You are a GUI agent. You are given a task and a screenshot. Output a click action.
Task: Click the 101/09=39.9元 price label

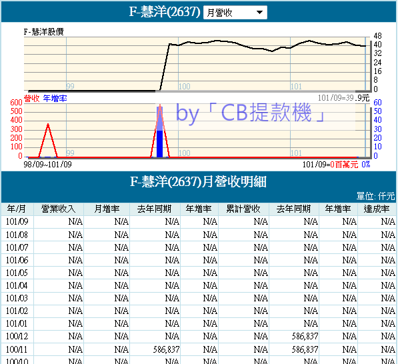[343, 98]
